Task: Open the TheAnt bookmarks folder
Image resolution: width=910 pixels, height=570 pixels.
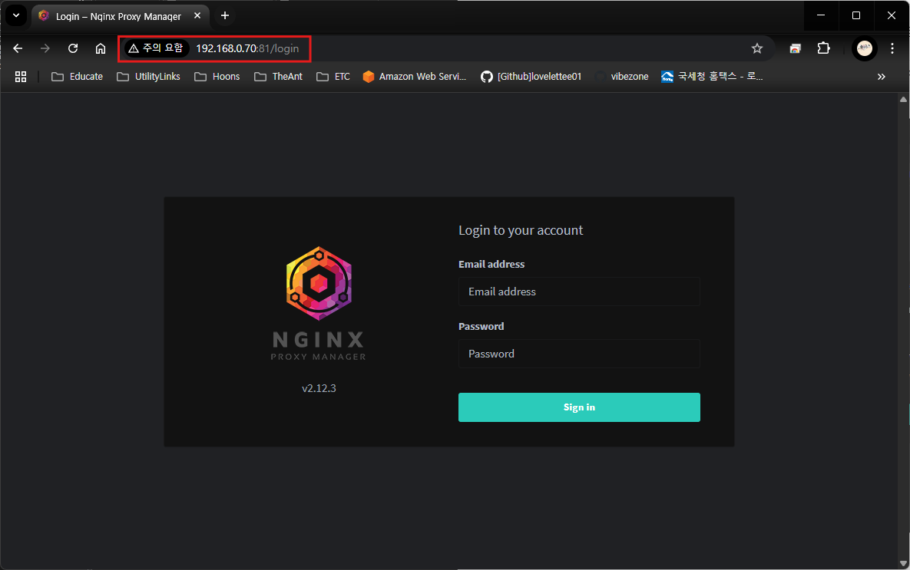Action: point(279,77)
